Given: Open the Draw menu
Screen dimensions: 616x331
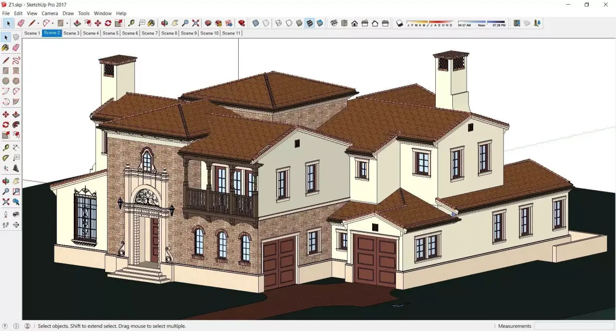Looking at the screenshot, I should coord(68,13).
